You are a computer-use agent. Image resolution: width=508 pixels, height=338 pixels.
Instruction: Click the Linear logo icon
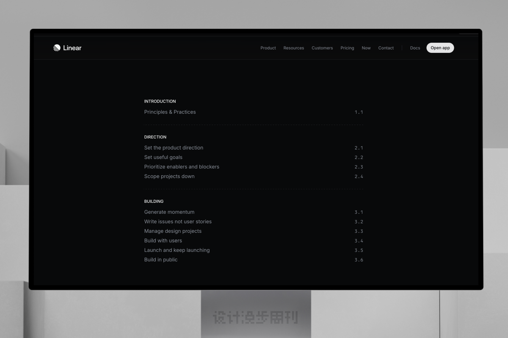tap(57, 48)
